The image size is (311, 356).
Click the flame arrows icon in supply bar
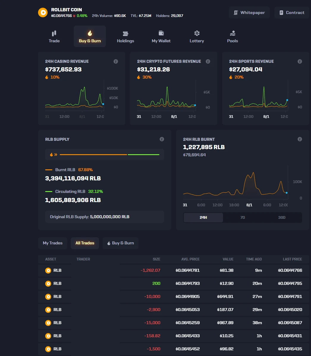[54, 154]
